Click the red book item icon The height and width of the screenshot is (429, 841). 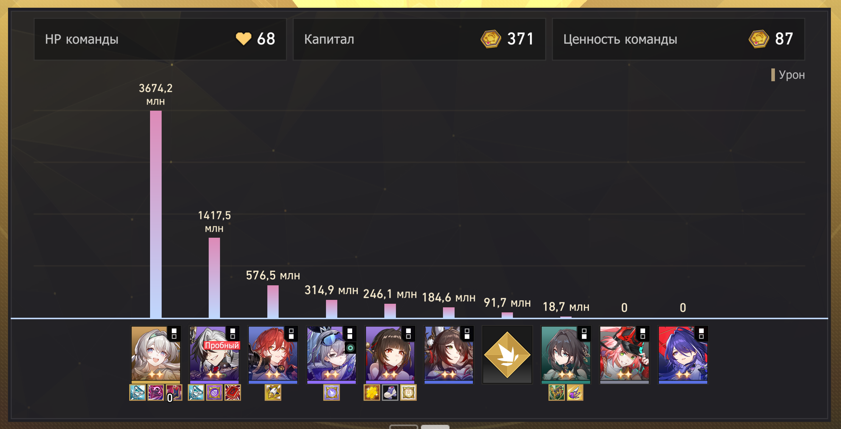tap(233, 392)
